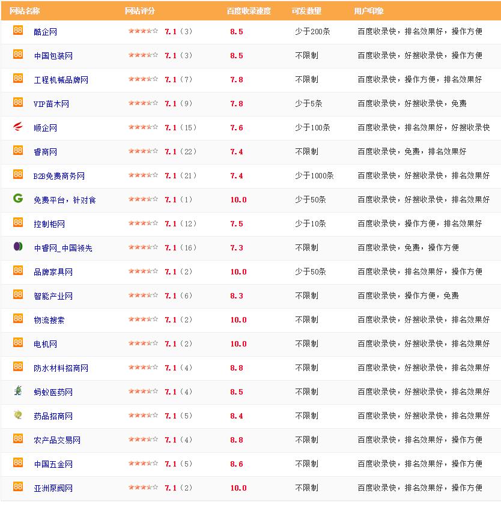501x505 pixels.
Task: Visit the 防水材料招商网 link
Action: [61, 368]
